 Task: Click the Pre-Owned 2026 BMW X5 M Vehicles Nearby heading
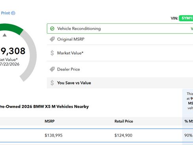(44, 107)
